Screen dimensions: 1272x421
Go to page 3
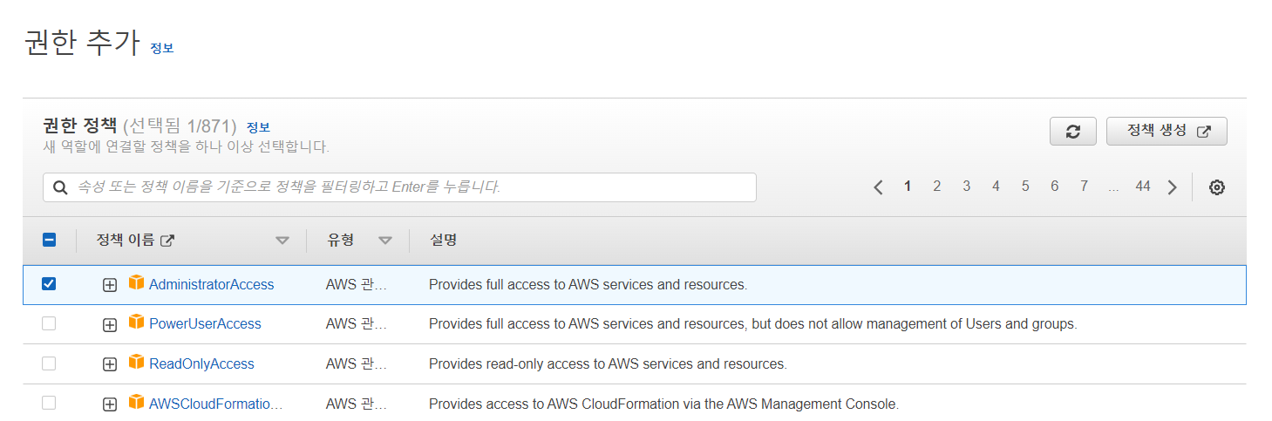click(x=967, y=186)
